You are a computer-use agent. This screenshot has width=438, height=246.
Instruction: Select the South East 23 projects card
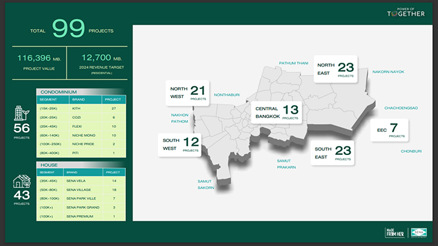click(x=333, y=153)
